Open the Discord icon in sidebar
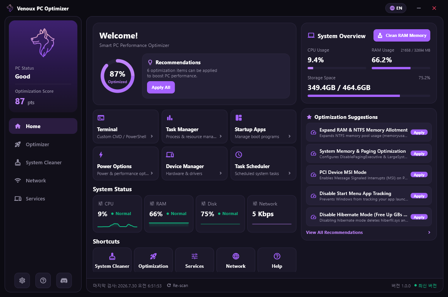 [64, 280]
